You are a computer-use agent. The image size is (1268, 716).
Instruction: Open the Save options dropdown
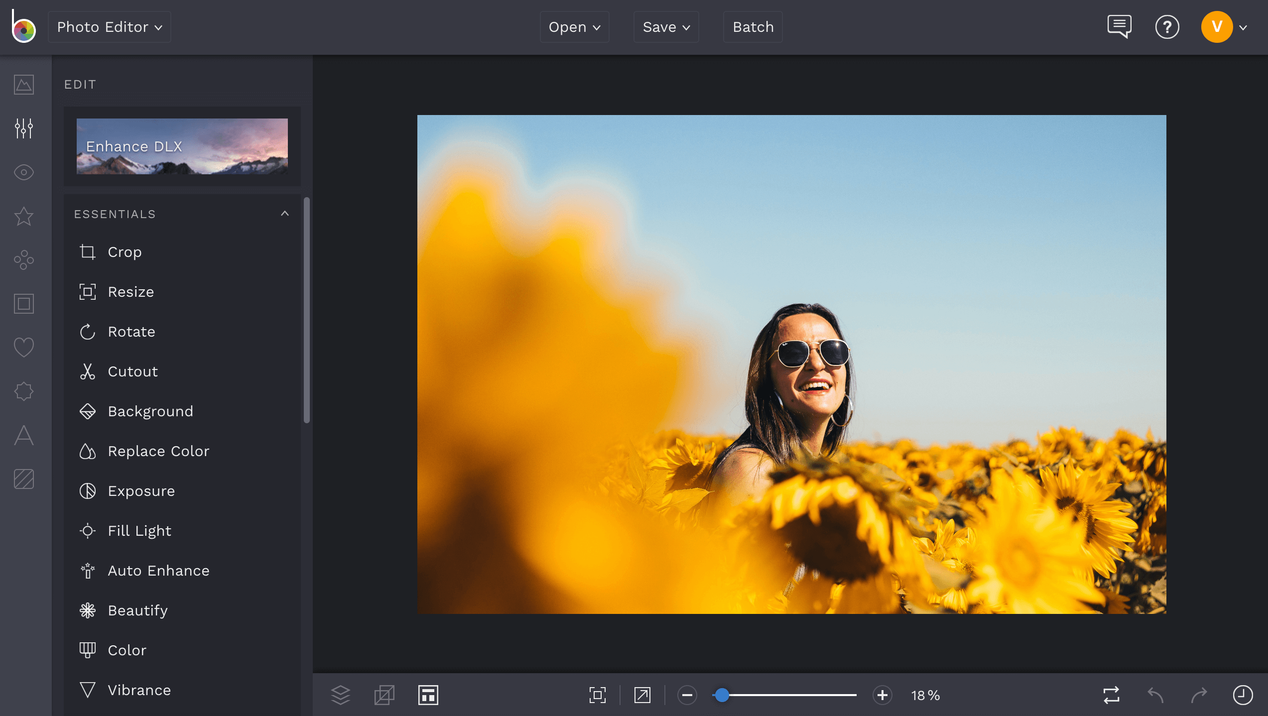click(x=666, y=27)
